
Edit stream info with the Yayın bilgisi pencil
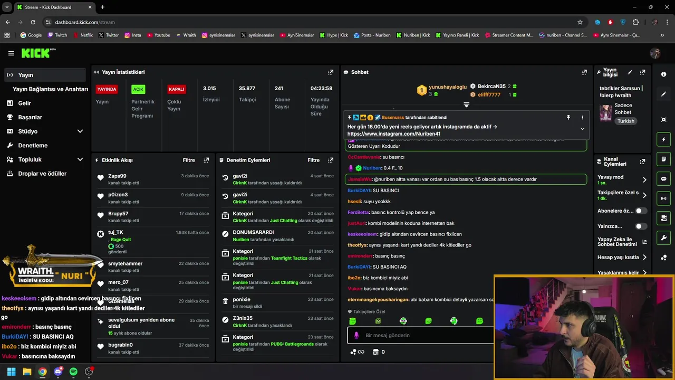630,72
